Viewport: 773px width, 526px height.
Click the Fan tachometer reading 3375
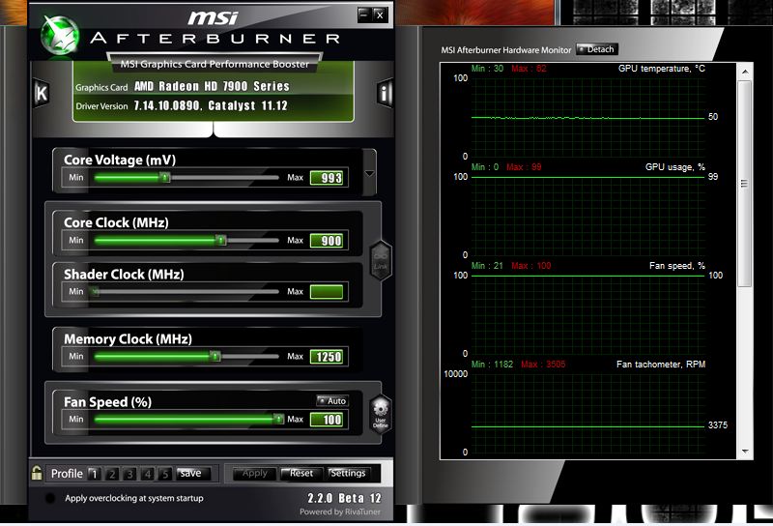coord(718,424)
